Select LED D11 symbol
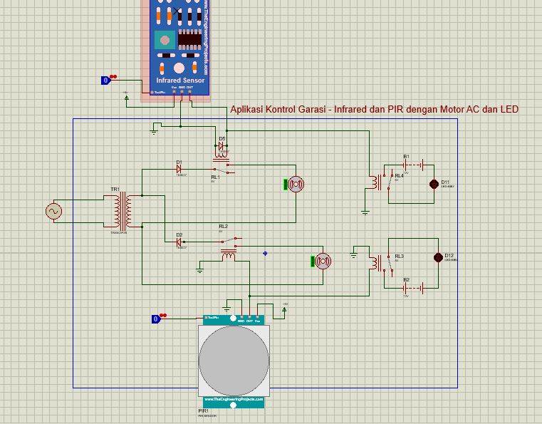 tap(434, 184)
